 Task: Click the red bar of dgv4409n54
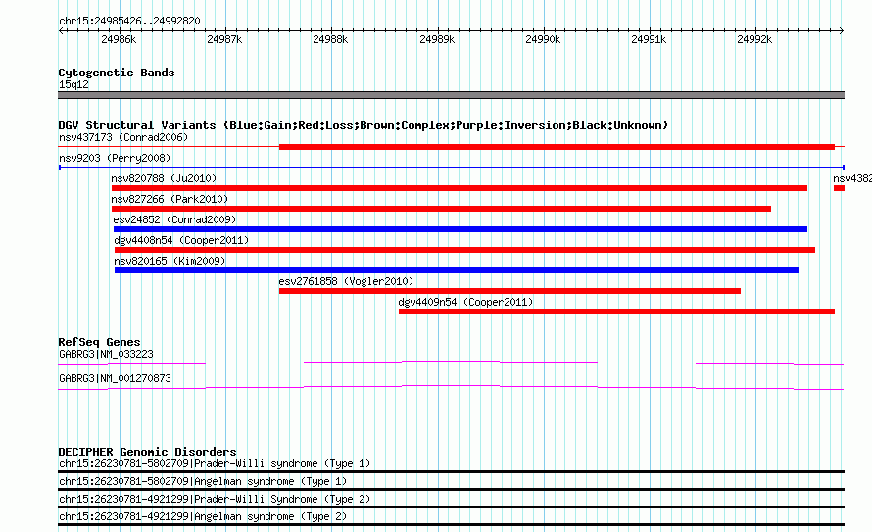coord(616,312)
